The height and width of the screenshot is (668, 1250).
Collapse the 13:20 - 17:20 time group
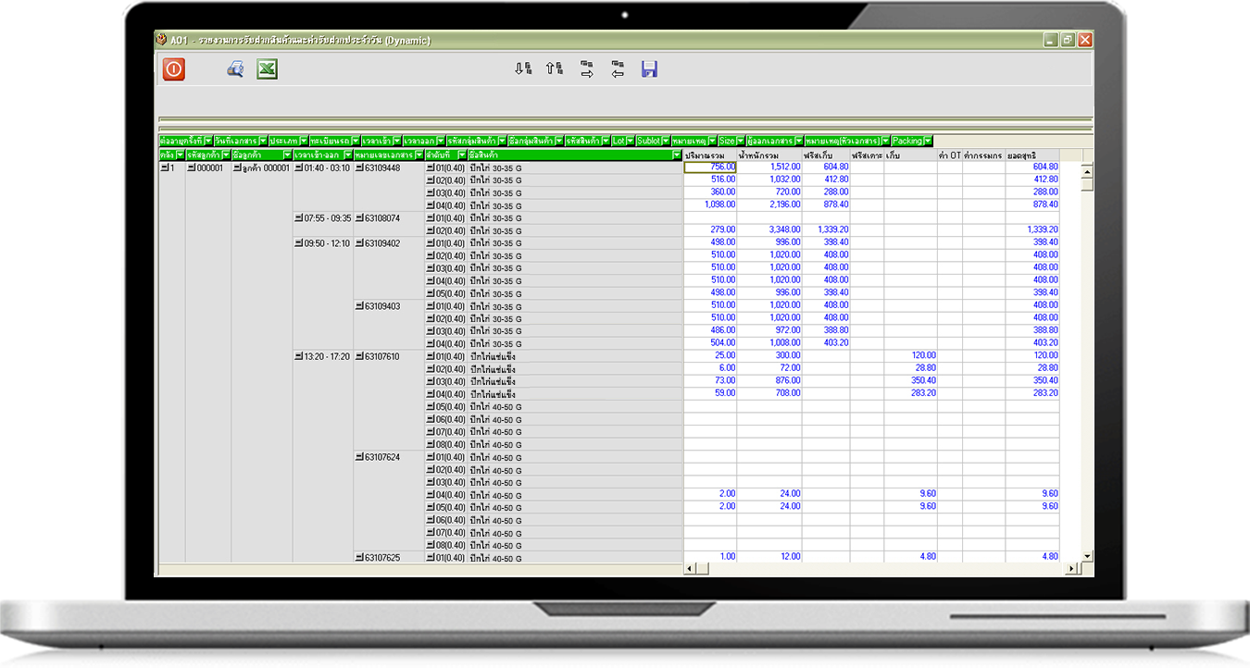point(299,356)
